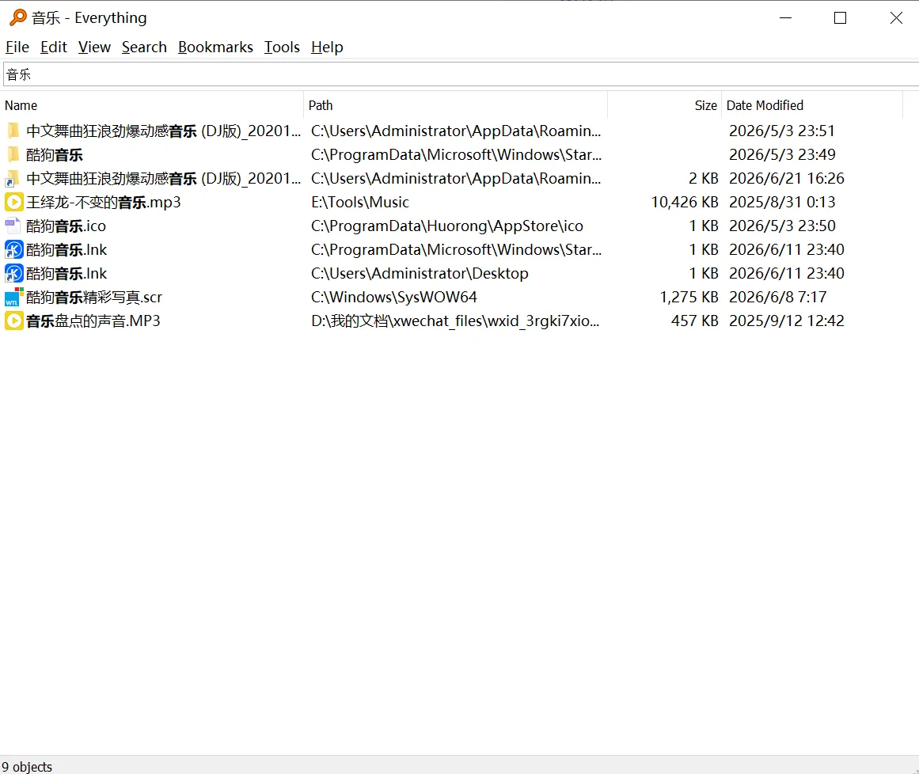The image size is (919, 774).
Task: Click the search box containing 音乐
Action: click(x=461, y=74)
